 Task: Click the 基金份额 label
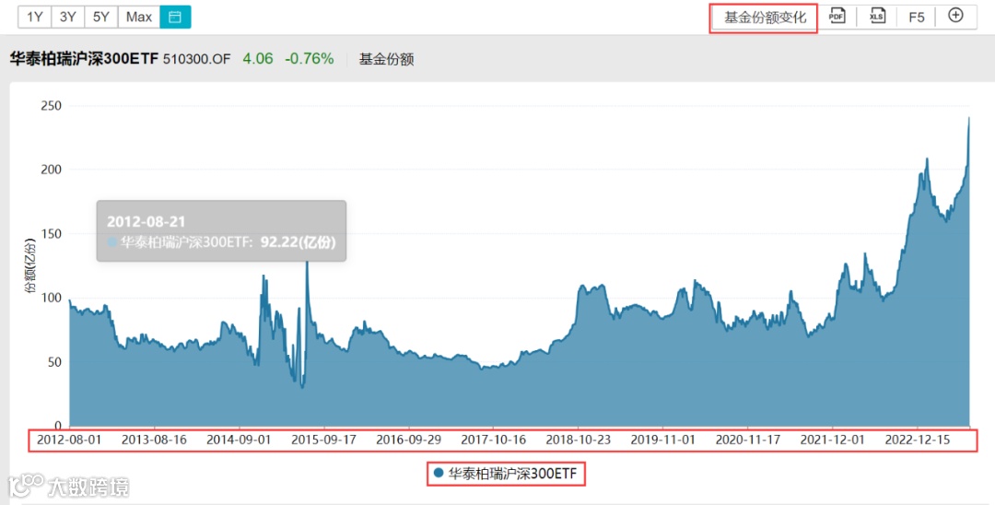(x=386, y=60)
